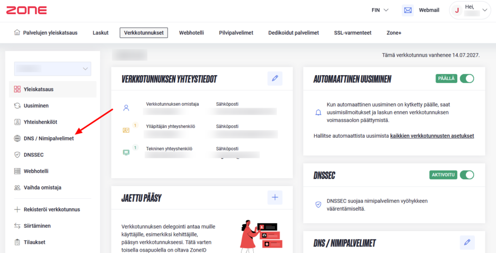Open the SSL-varmenteet tab
This screenshot has width=496, height=253.
(353, 33)
